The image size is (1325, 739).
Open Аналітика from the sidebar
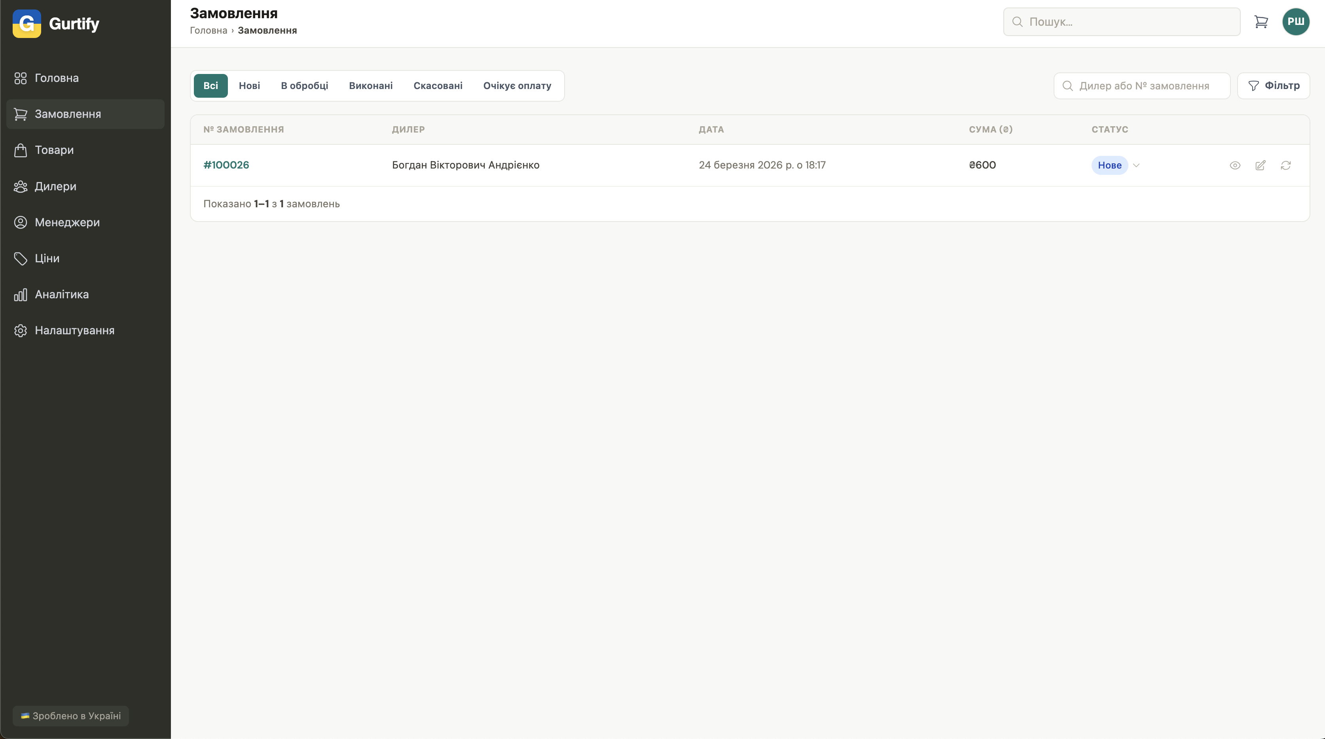tap(61, 294)
